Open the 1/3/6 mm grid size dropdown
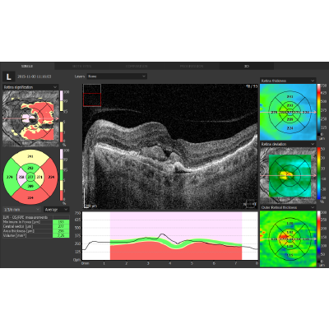The image size is (329, 329). coord(21,210)
